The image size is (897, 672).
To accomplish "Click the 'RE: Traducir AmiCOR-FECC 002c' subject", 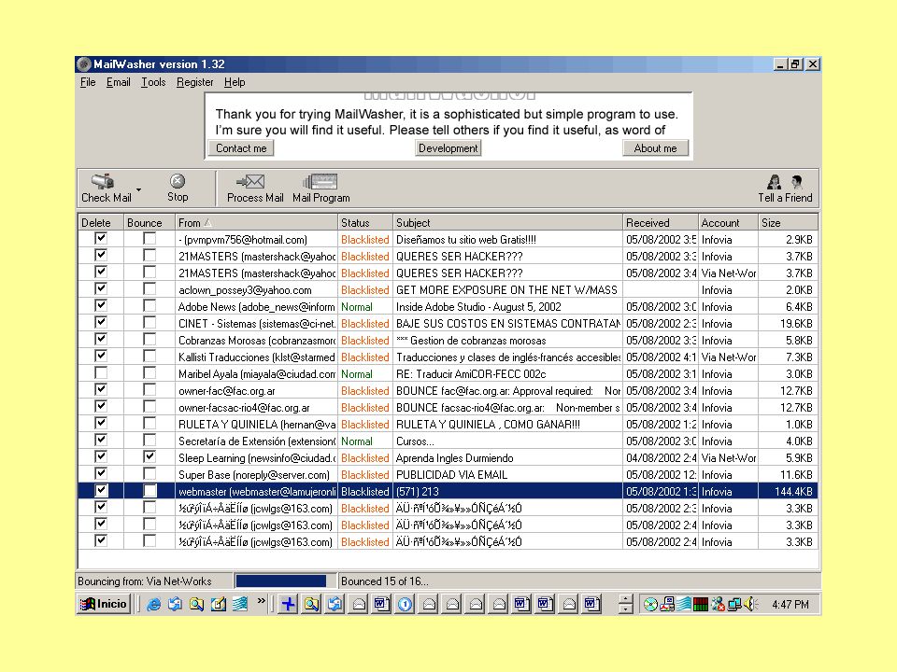I will point(471,374).
